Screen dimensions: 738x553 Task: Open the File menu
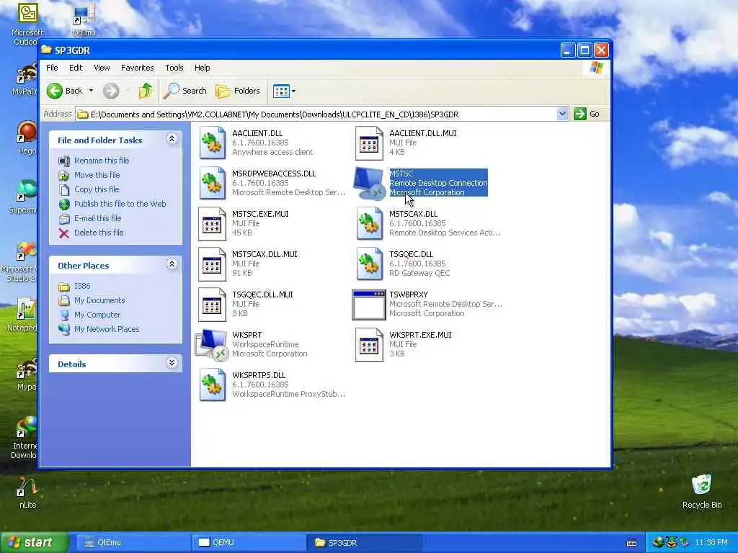tap(52, 68)
